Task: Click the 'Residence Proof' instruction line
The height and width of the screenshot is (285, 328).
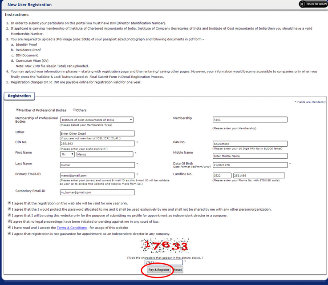Action: coord(28,50)
